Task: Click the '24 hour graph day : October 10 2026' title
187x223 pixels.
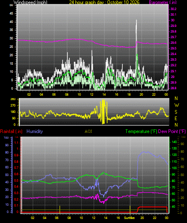Action: tap(104, 2)
